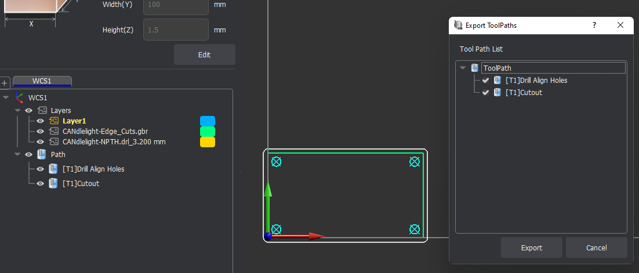Click the yellow color swatch for NPTH layer
639x273 pixels.
[x=207, y=142]
